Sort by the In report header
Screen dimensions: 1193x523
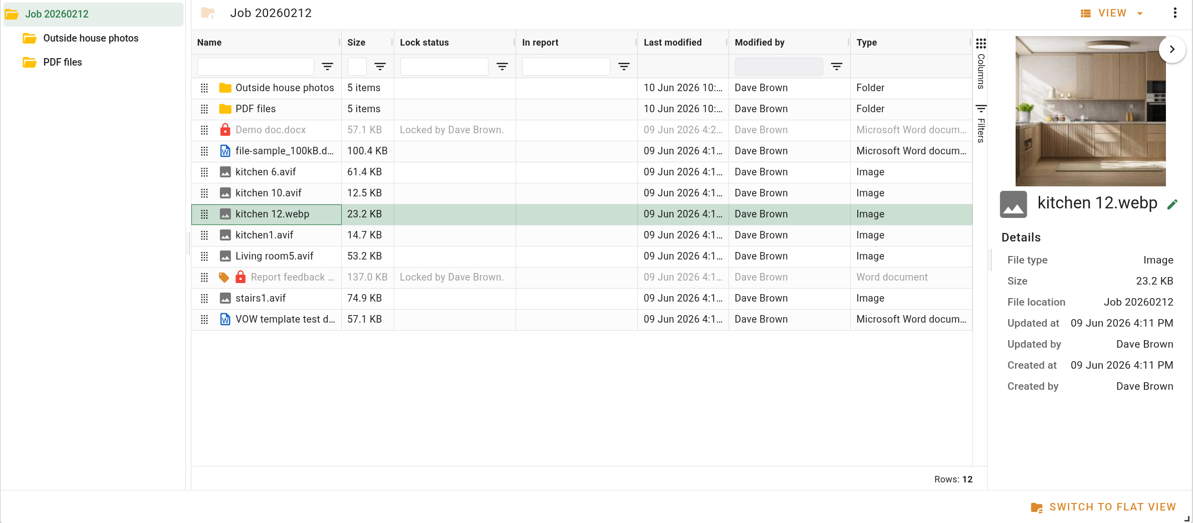pyautogui.click(x=540, y=43)
